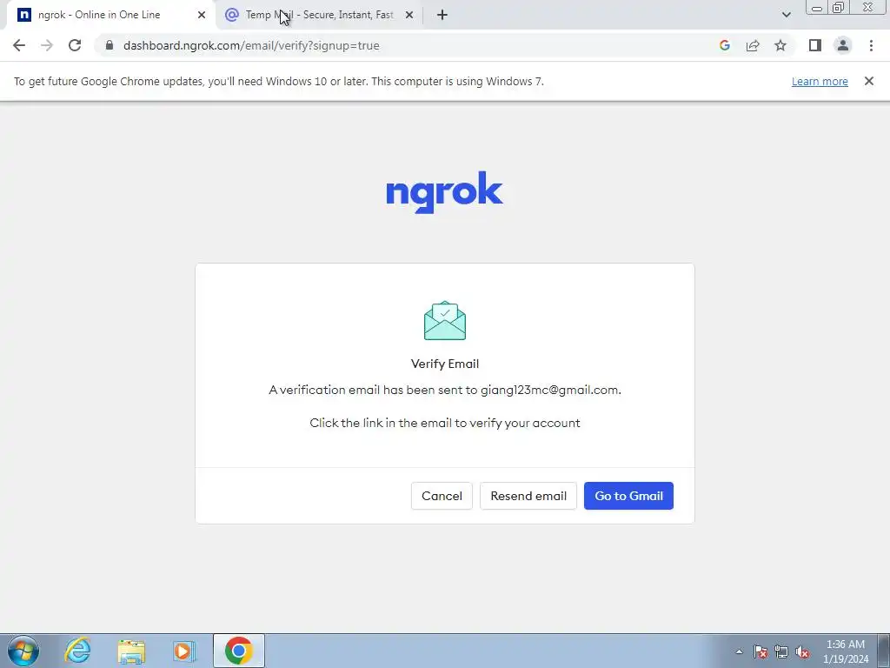This screenshot has height=668, width=890.
Task: Bookmark this page with the star icon
Action: (x=780, y=45)
